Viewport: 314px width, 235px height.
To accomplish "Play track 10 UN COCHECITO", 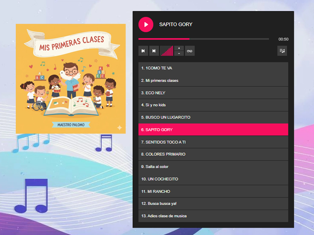I will pyautogui.click(x=213, y=179).
